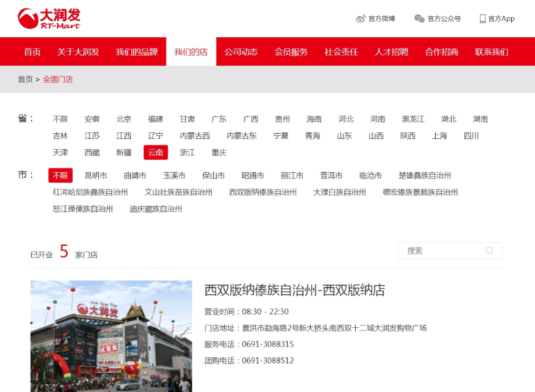The height and width of the screenshot is (392, 535).
Task: Choose 新疆 province
Action: pos(124,153)
